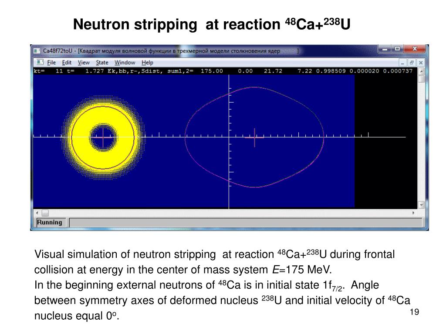The width and height of the screenshot is (446, 334).
Task: Minimize the Ca48f72toU window
Action: click(385, 49)
